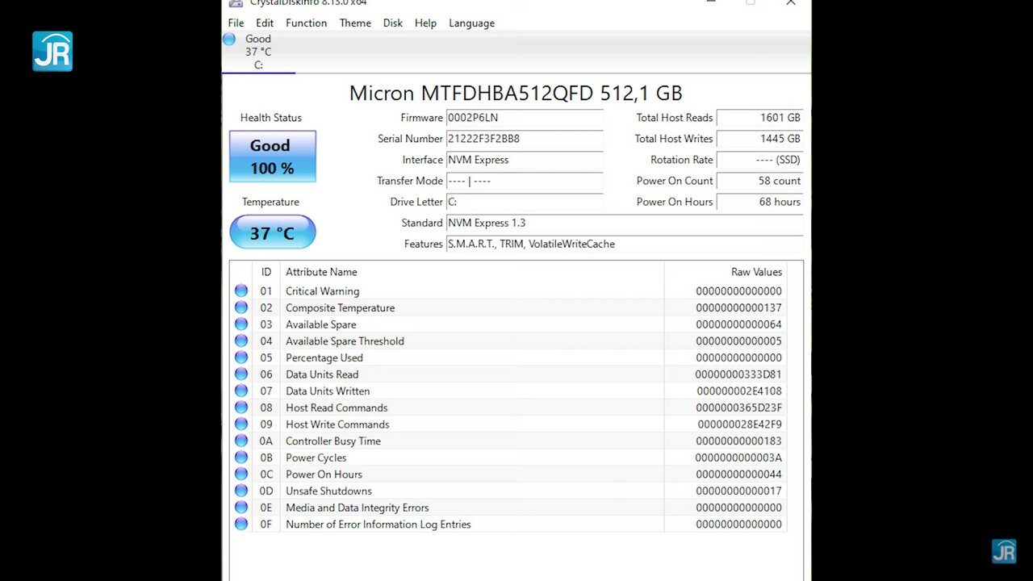This screenshot has height=581, width=1033.
Task: Click the blue disk health icon above drive C:
Action: tap(229, 40)
